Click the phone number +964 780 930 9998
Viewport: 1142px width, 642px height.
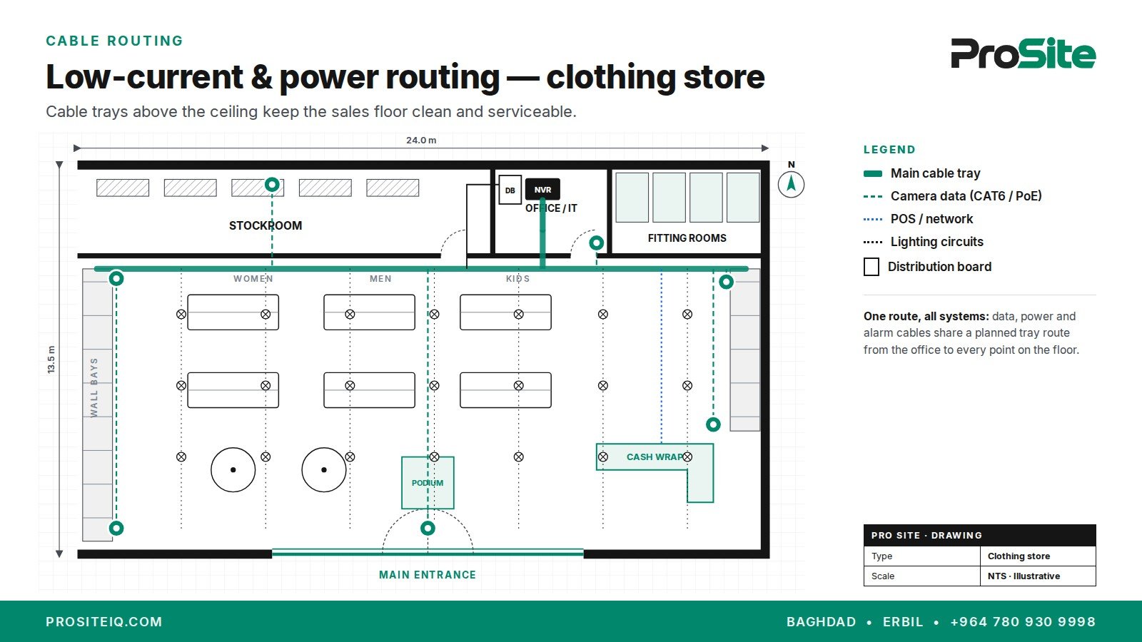tap(1023, 622)
